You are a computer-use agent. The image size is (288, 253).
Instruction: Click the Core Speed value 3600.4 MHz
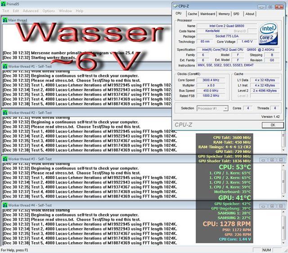pyautogui.click(x=211, y=80)
